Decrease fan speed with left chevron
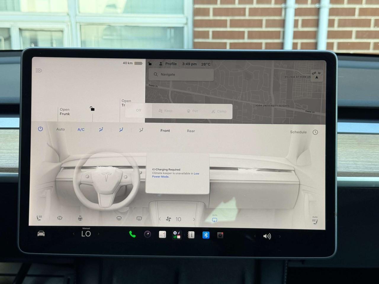 tap(160, 219)
